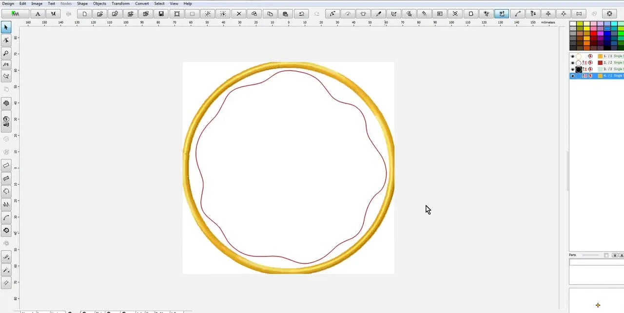Undo the last action

[x=301, y=14]
